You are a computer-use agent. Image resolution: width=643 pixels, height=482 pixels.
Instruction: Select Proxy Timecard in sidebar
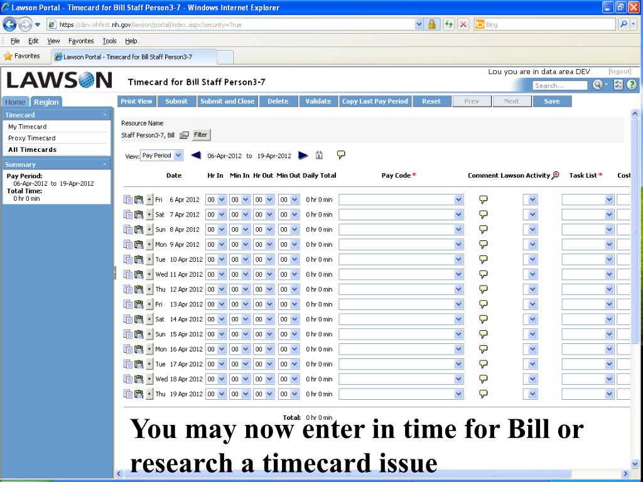[x=31, y=138]
